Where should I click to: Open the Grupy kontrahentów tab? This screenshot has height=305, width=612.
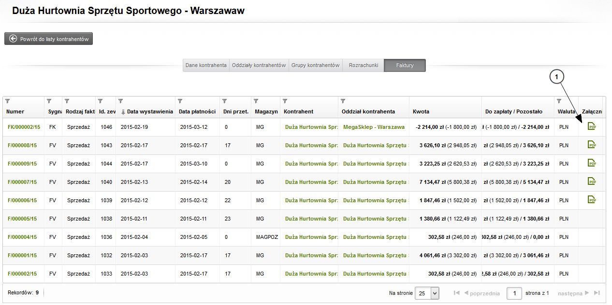(x=316, y=66)
